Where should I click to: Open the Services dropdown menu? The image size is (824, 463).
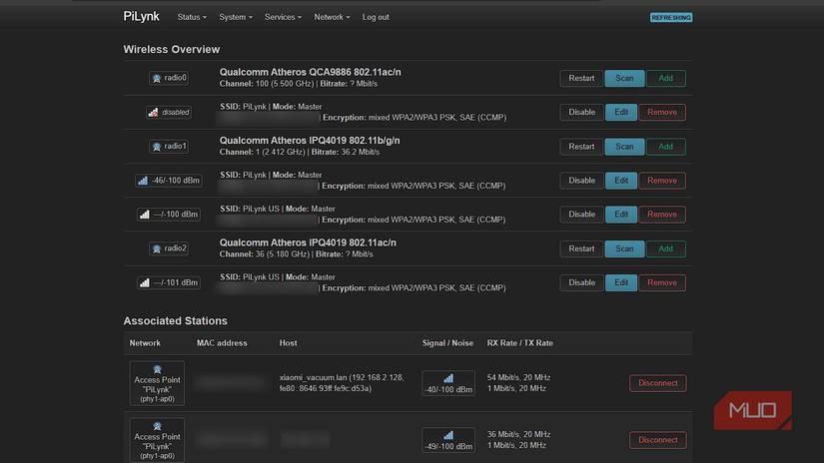coord(283,17)
